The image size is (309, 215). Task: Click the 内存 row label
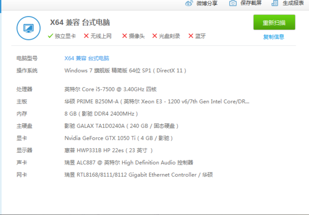pyautogui.click(x=21, y=114)
